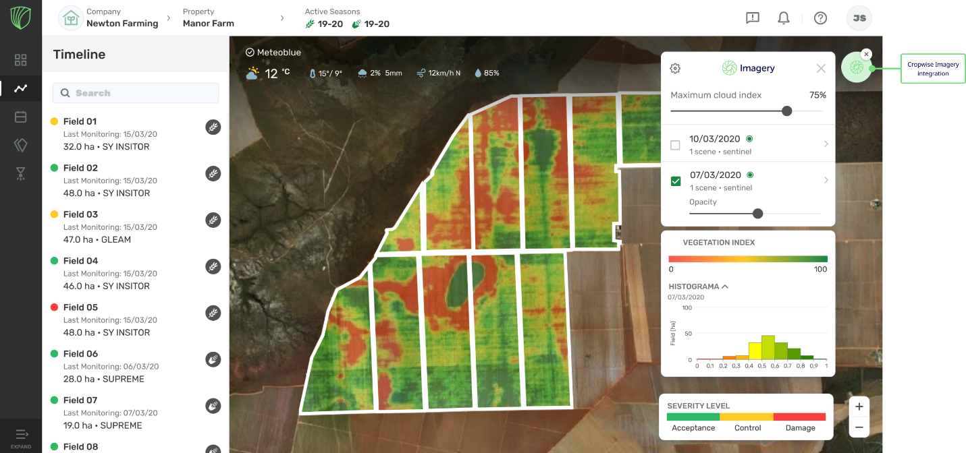Viewport: 966px width, 453px height.
Task: Open Imagery panel settings gear
Action: 675,68
